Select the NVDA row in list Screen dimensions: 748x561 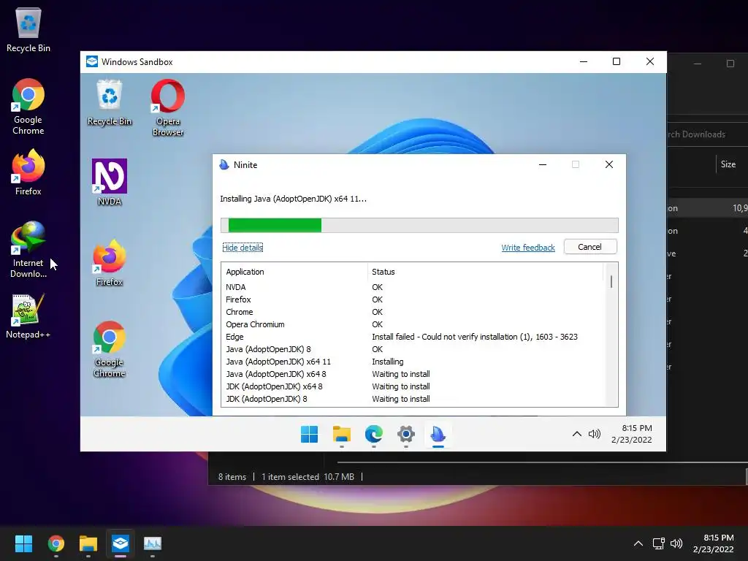[413, 287]
